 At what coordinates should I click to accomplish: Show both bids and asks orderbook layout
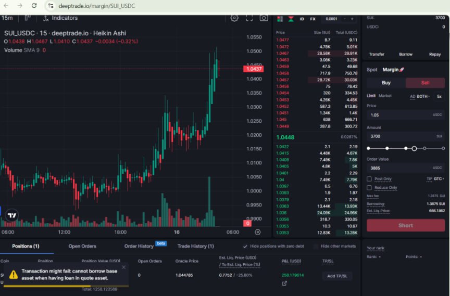[280, 19]
